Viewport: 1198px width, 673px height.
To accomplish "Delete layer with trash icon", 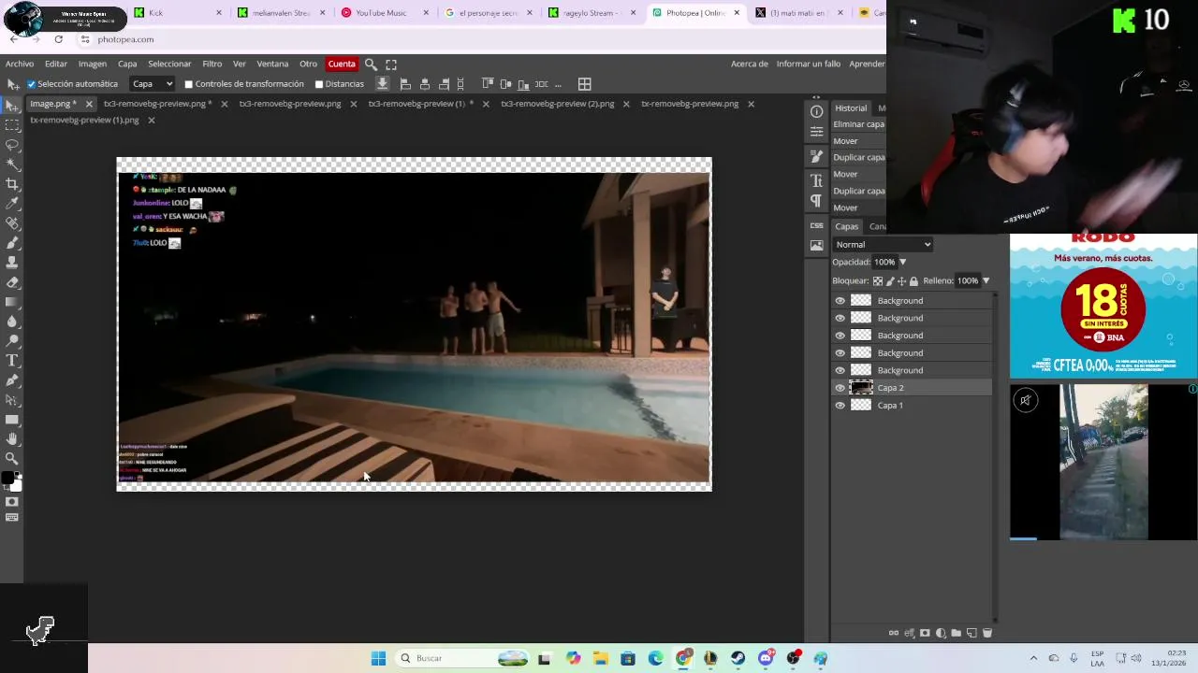I will 986,633.
